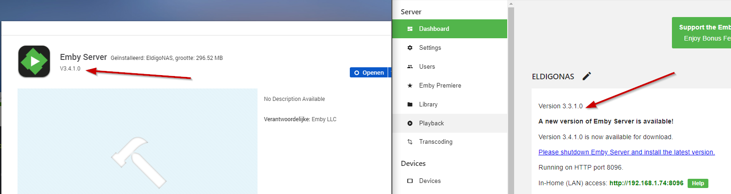Select Library in the server menu
The width and height of the screenshot is (731, 194).
[449, 104]
